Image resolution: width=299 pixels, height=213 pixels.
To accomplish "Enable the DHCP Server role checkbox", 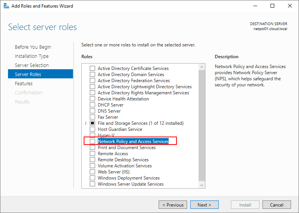I will click(x=92, y=105).
